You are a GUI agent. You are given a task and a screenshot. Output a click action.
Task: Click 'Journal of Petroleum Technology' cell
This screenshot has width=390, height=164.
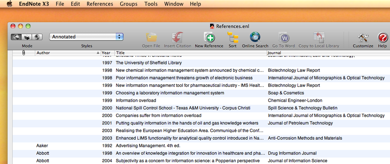(x=300, y=123)
